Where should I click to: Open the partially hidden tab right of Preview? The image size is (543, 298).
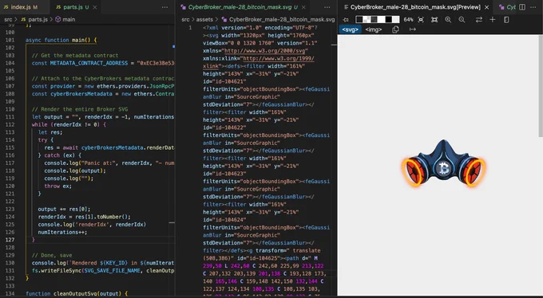(x=507, y=7)
